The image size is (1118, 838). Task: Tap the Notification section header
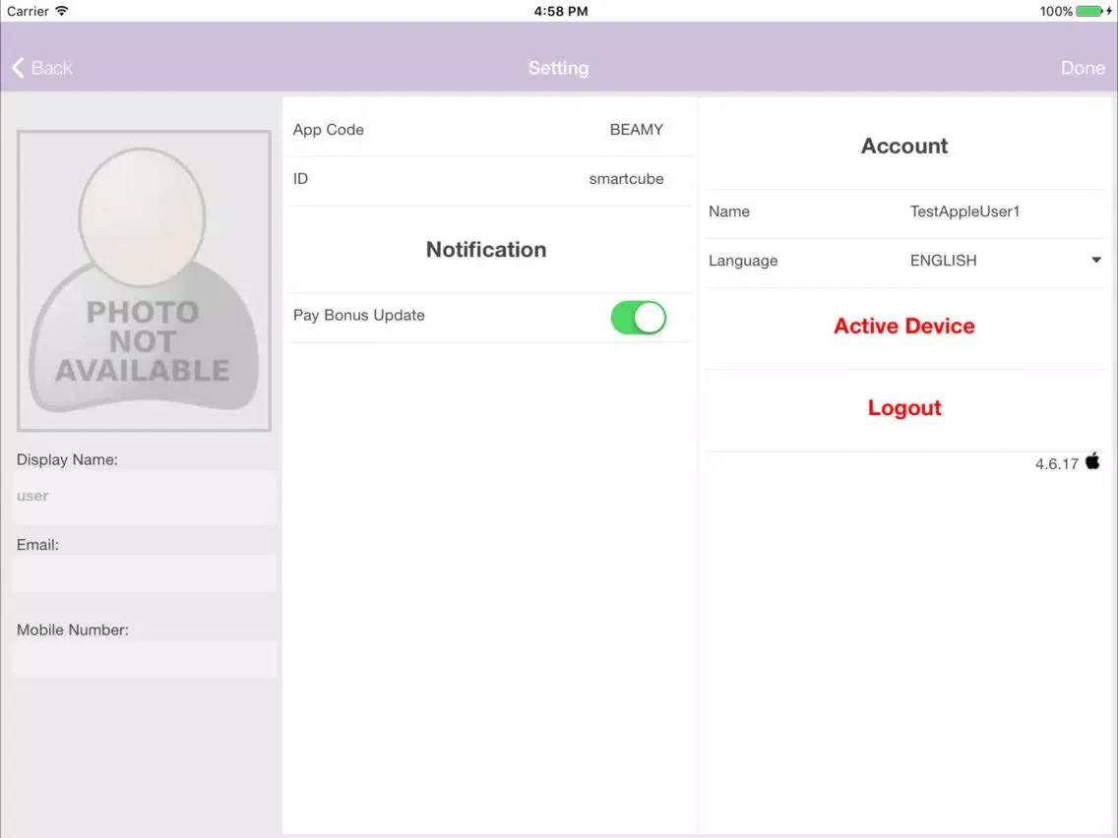[x=486, y=250]
